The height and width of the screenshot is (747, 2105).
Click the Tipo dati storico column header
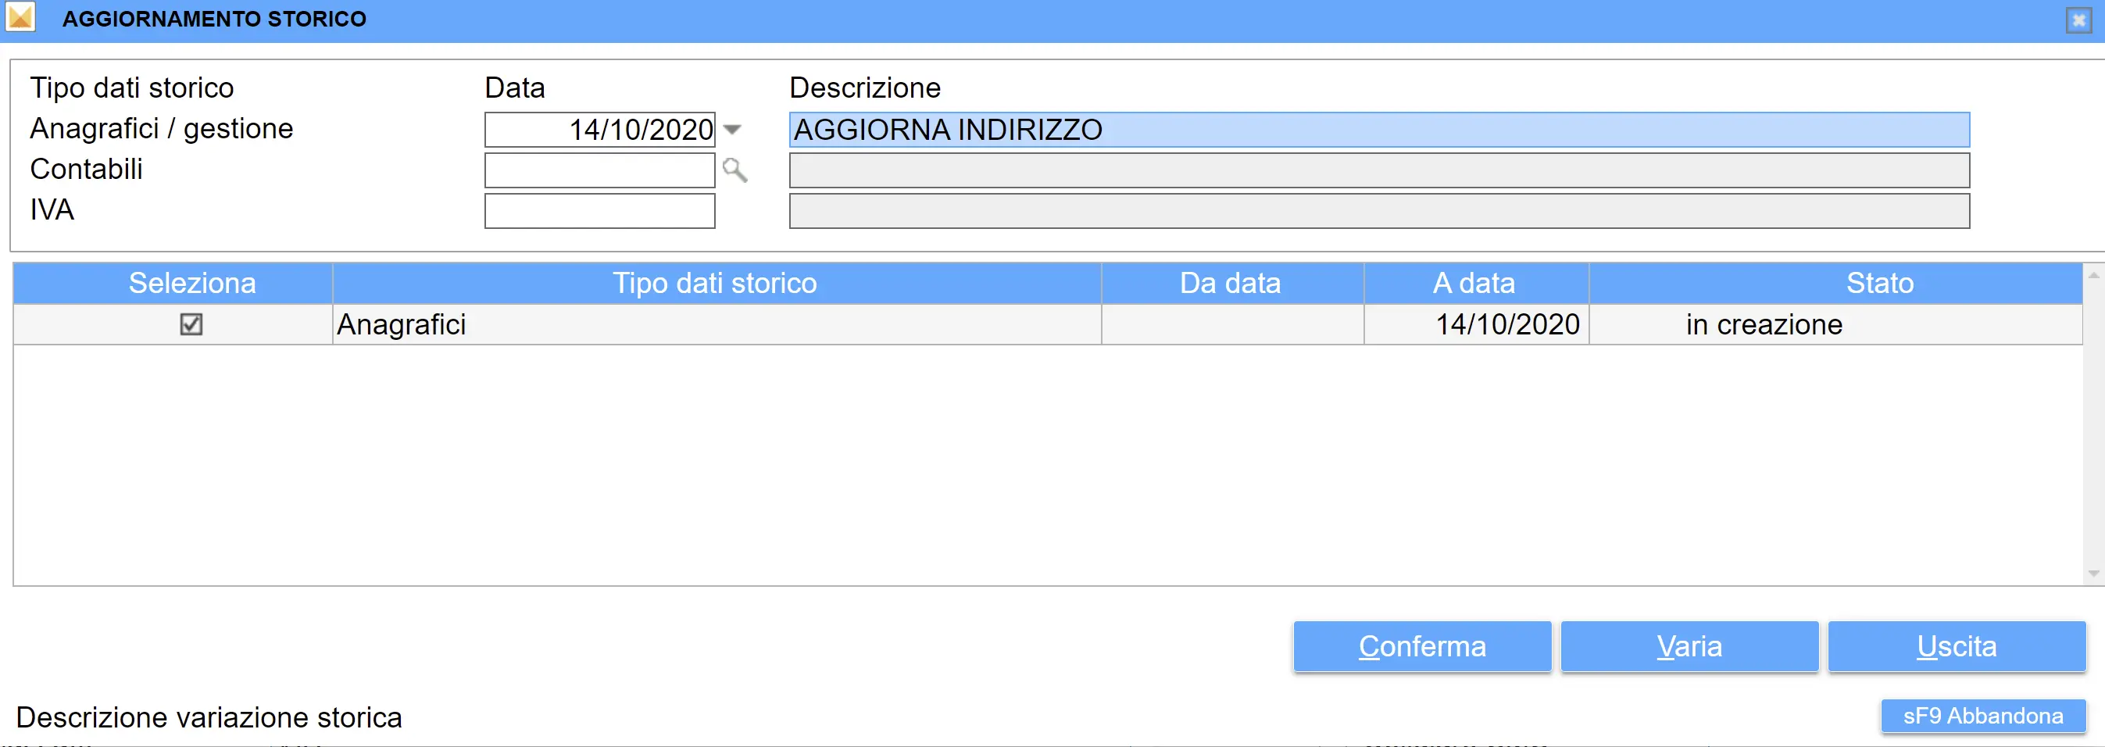point(715,283)
